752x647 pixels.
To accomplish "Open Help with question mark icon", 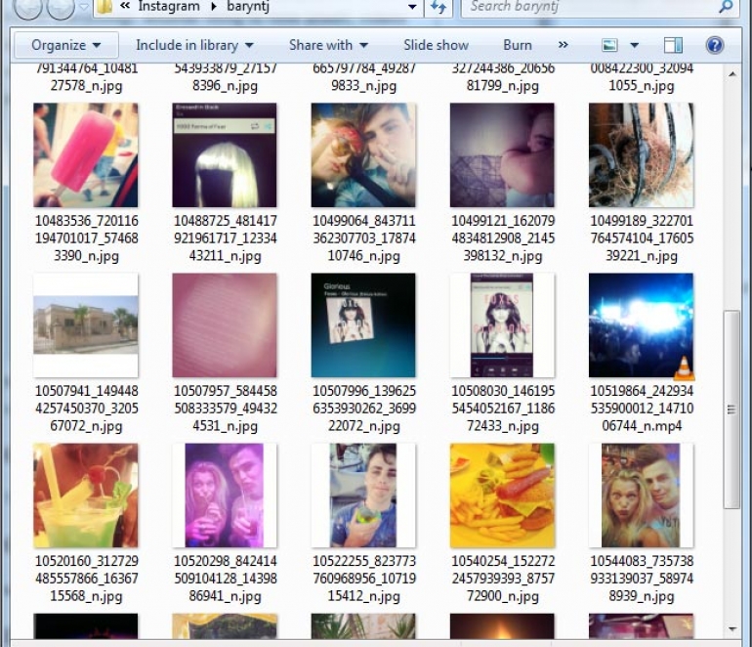I will (715, 45).
